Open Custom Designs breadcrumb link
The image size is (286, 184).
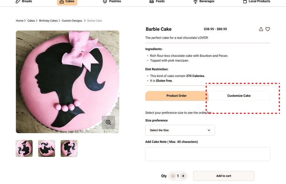(x=72, y=21)
